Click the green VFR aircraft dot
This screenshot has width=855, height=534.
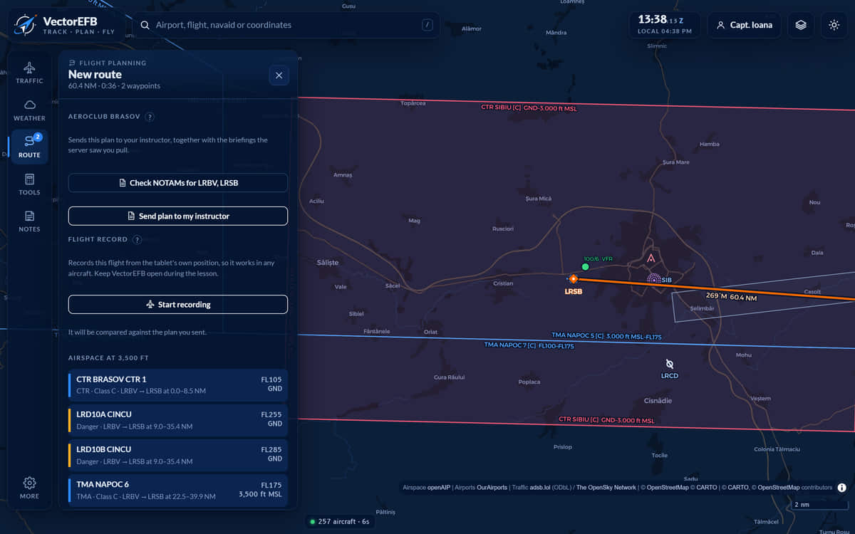point(586,267)
